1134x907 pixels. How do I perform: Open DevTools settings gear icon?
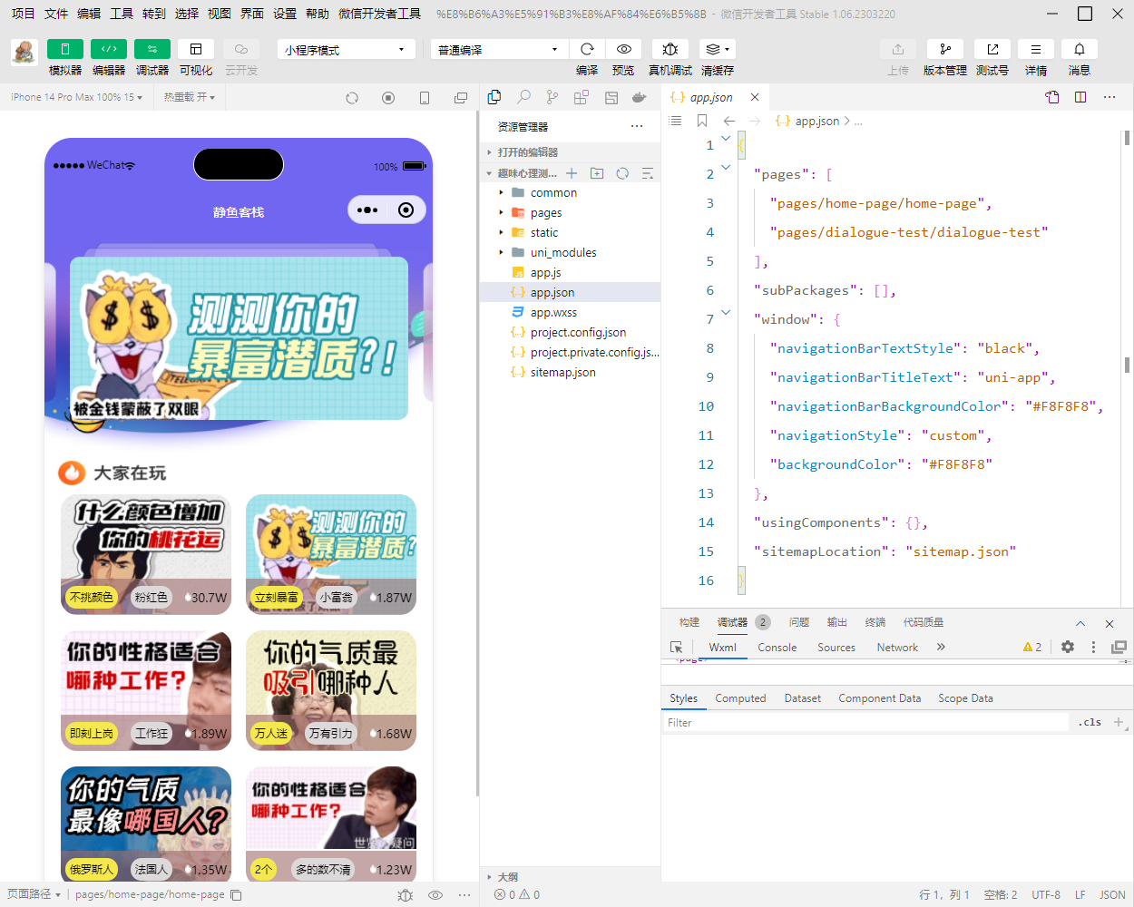pos(1068,648)
